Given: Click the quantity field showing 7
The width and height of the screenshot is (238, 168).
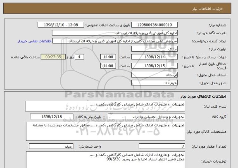Looking at the screenshot, I should coord(162,146).
